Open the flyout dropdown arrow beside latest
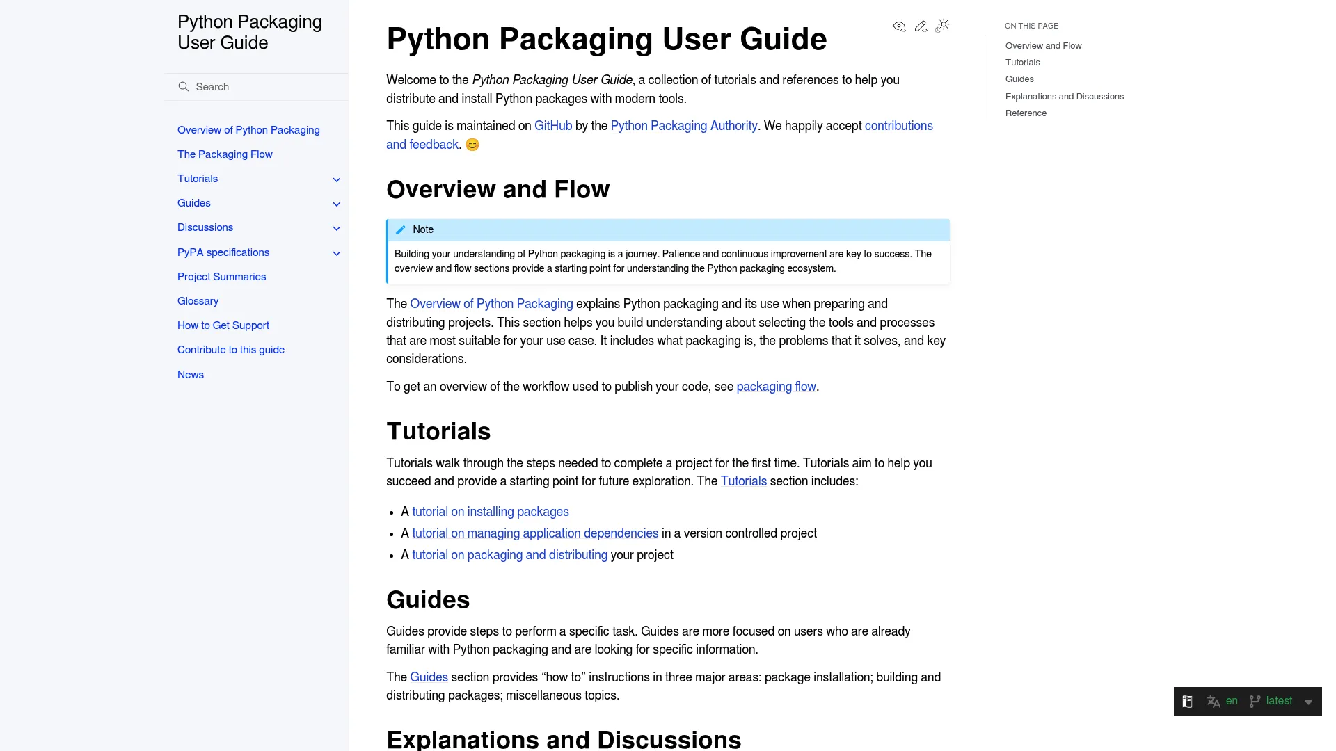 [1308, 702]
